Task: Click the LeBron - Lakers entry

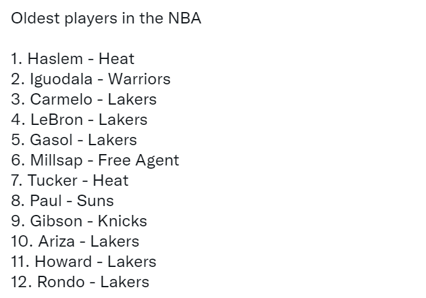Action: point(79,120)
